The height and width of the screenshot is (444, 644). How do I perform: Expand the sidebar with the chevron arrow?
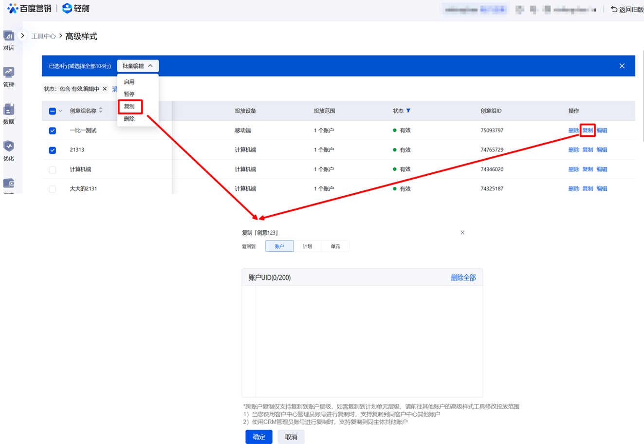22,36
